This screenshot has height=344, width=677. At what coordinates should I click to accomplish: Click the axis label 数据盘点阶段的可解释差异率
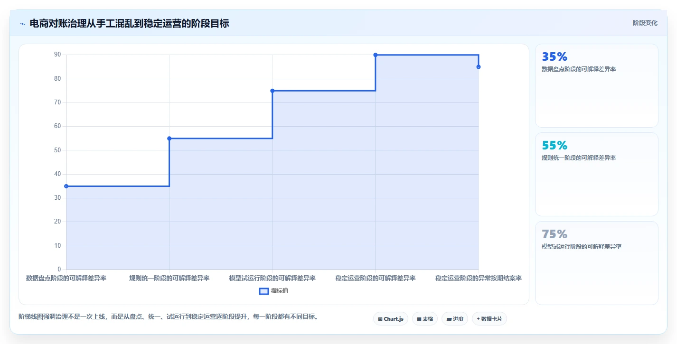pyautogui.click(x=66, y=278)
